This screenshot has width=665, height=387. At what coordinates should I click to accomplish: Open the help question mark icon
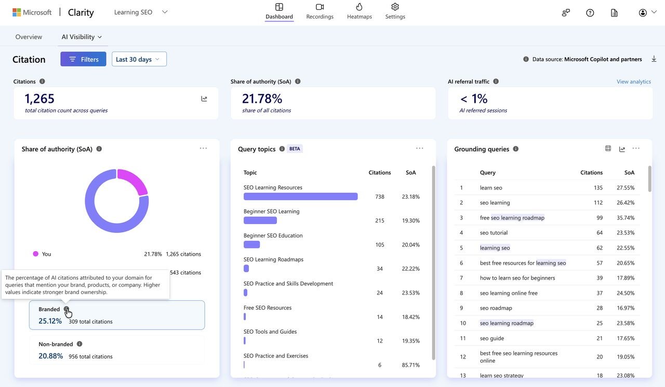(x=590, y=12)
